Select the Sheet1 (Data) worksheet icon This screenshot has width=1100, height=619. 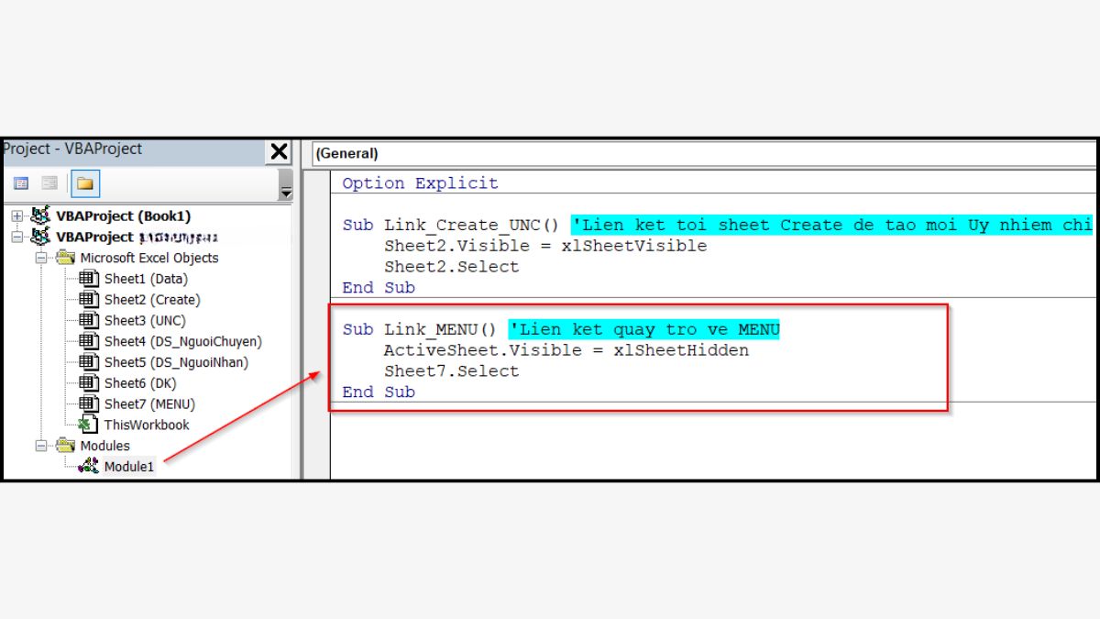(x=89, y=279)
